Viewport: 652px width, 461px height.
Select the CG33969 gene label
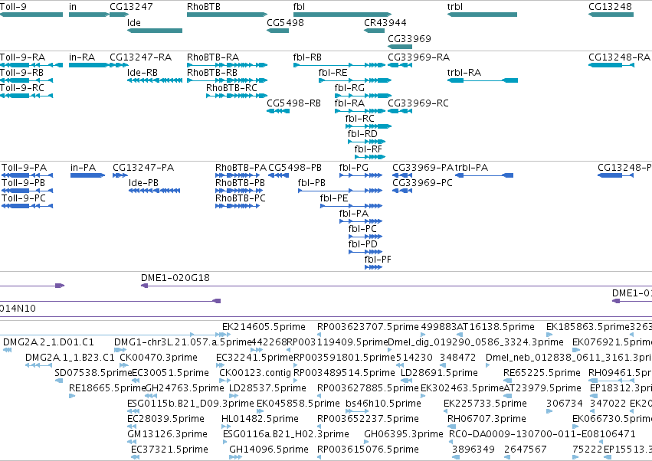[x=409, y=38]
